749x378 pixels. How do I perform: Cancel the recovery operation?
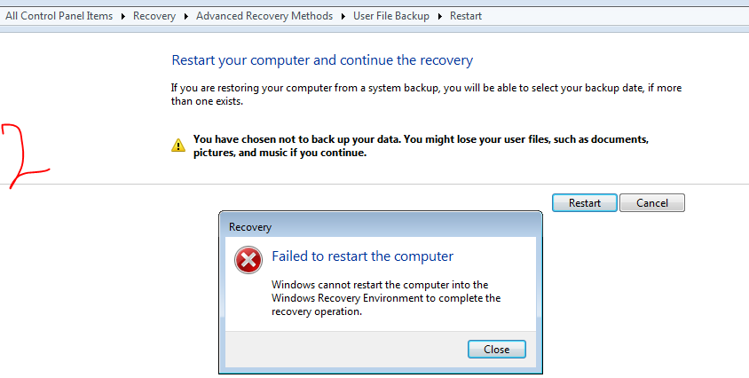click(652, 202)
